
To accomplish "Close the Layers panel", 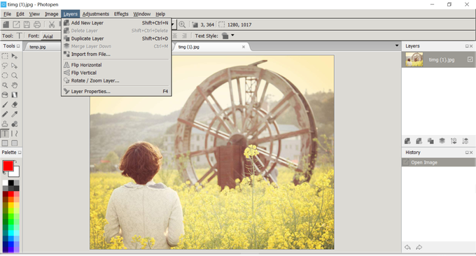I will pyautogui.click(x=471, y=46).
